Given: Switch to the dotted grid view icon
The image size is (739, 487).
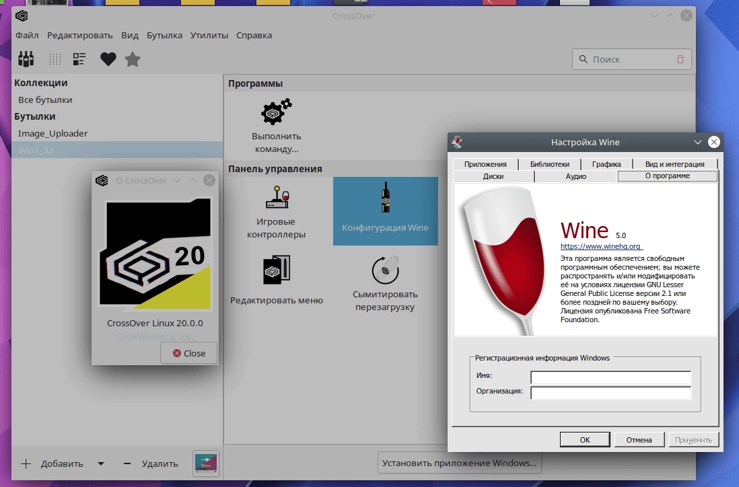Looking at the screenshot, I should (x=55, y=59).
